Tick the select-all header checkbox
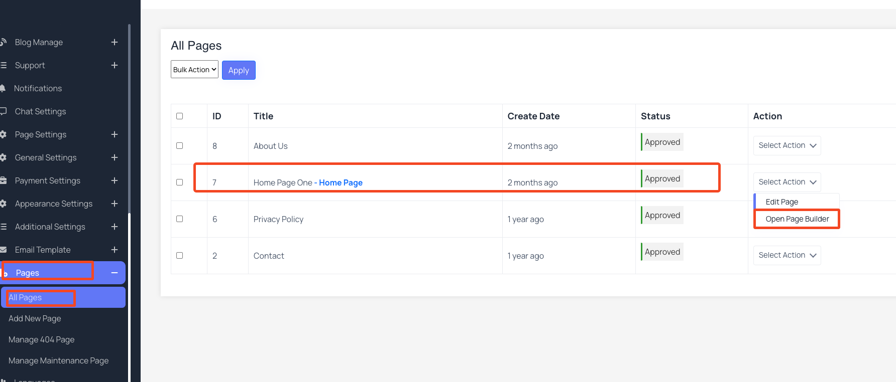Image resolution: width=896 pixels, height=382 pixels. [179, 116]
